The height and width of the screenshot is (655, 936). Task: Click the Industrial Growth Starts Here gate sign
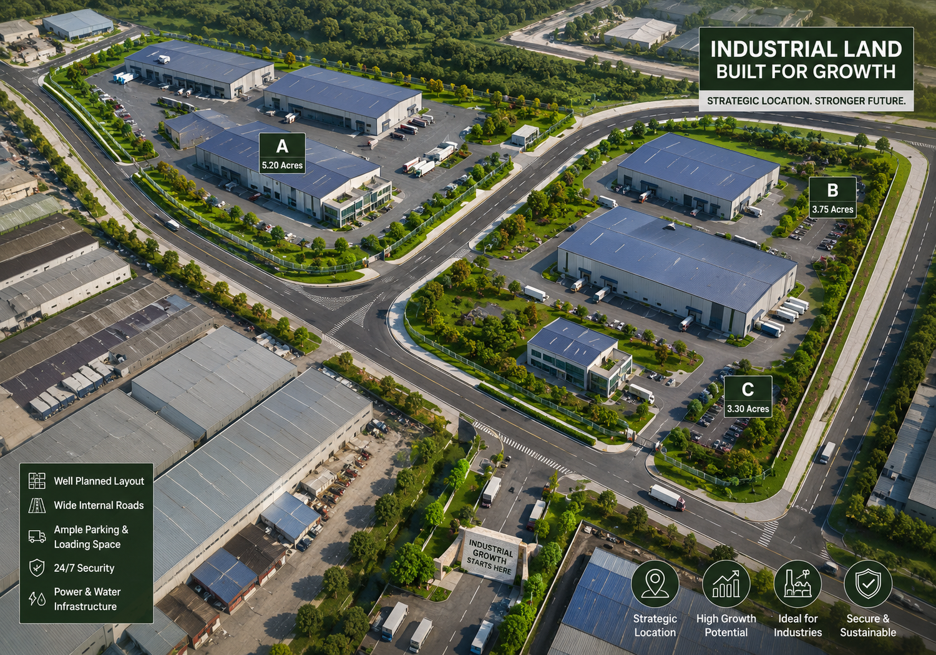click(490, 556)
